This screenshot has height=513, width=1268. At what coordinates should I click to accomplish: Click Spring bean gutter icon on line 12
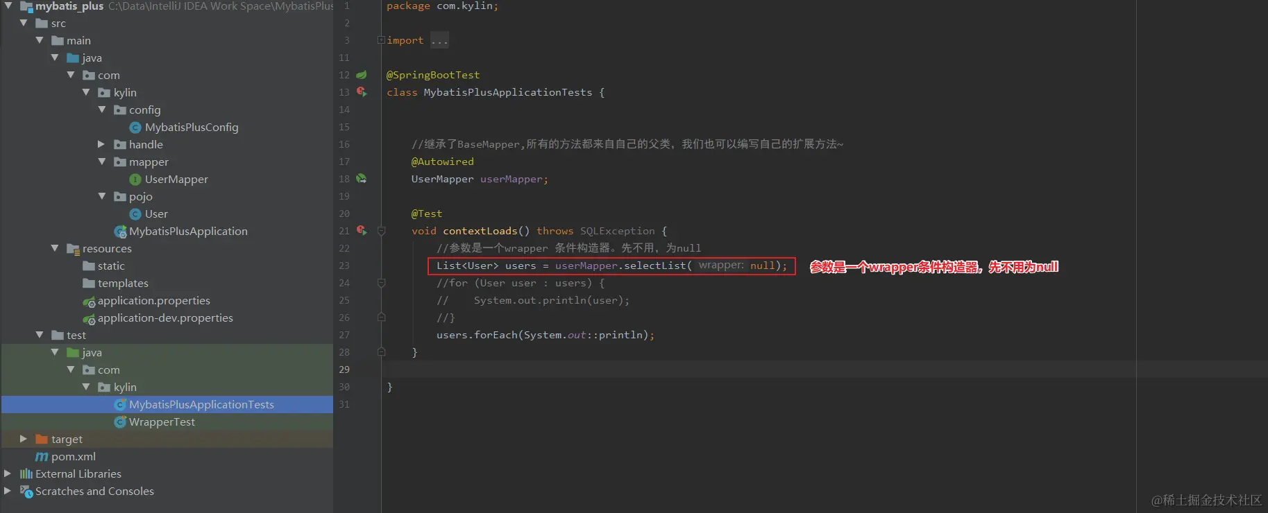pos(362,74)
